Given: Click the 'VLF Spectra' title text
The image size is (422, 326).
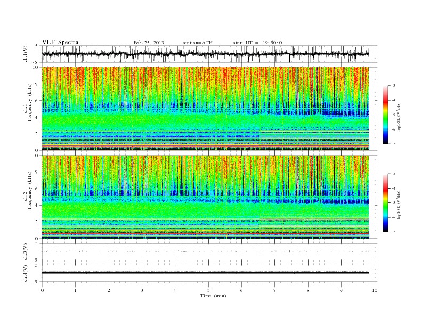Looking at the screenshot, I should tap(60, 42).
